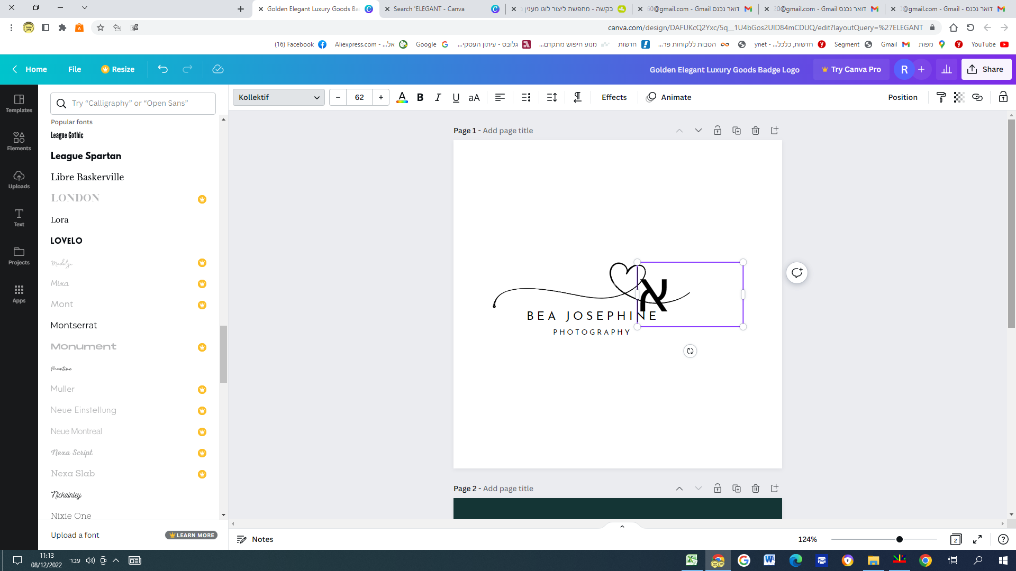Click the transparency checkerboard icon
This screenshot has width=1016, height=571.
click(x=959, y=97)
